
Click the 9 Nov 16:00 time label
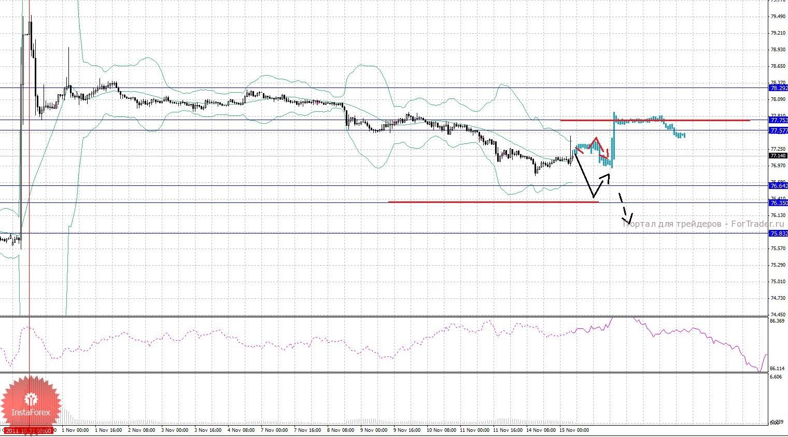[408, 430]
